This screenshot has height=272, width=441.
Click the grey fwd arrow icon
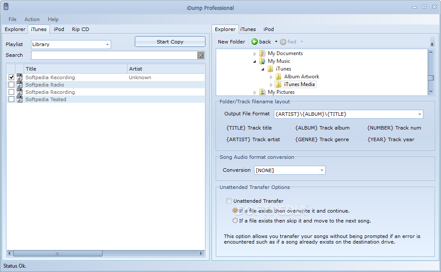tap(283, 42)
